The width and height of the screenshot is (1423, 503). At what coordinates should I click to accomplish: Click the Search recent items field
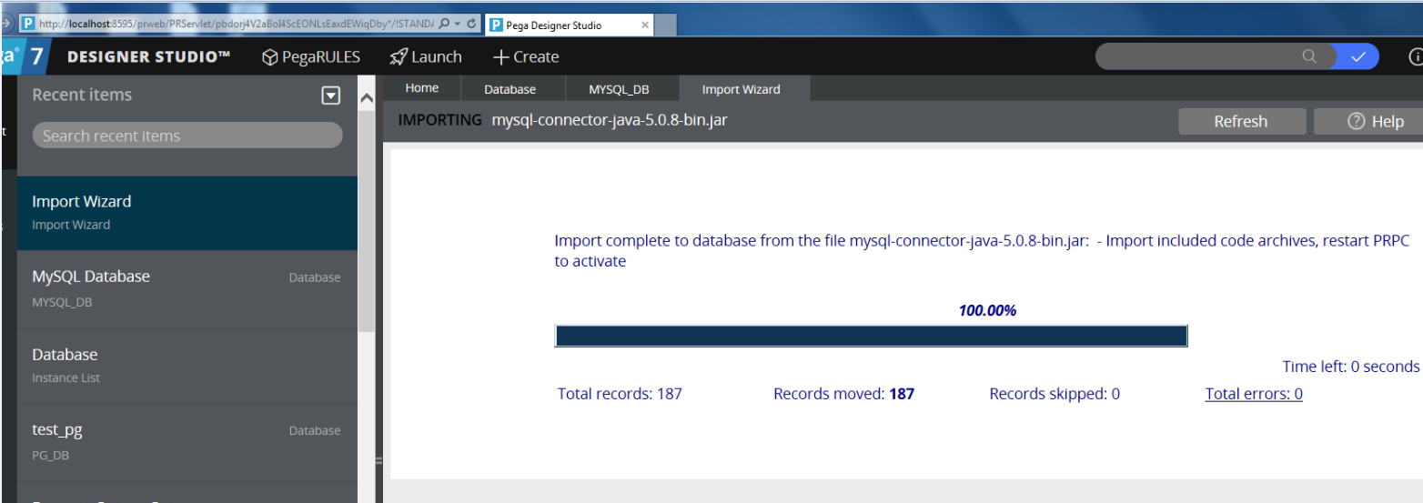[187, 136]
